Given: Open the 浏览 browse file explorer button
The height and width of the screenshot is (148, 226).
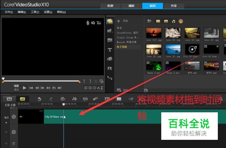Looking at the screenshot, I should coord(122,90).
